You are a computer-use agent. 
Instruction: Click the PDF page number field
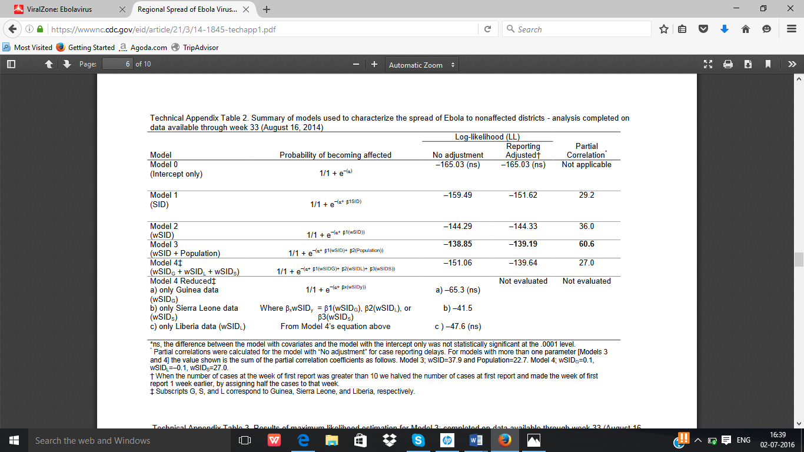[117, 64]
